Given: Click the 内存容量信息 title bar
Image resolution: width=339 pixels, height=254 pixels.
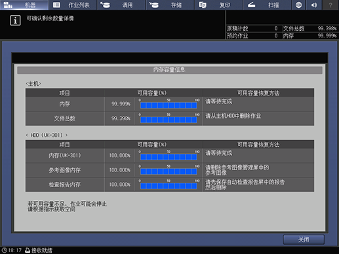Looking at the screenshot, I should (x=170, y=70).
